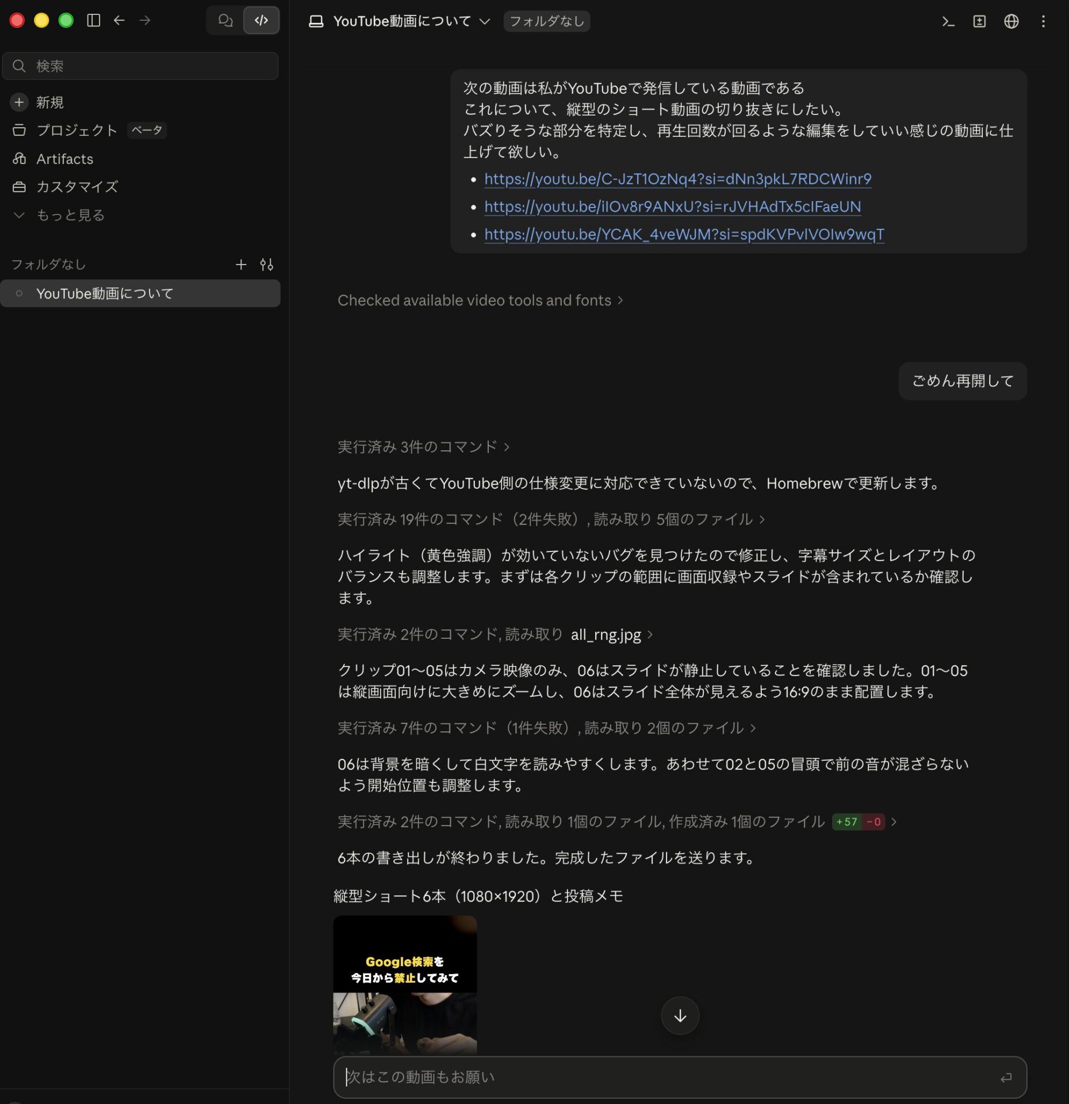
Task: Jump to bottom with down-arrow button
Action: (680, 1015)
